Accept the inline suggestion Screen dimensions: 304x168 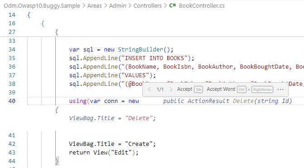[184, 89]
